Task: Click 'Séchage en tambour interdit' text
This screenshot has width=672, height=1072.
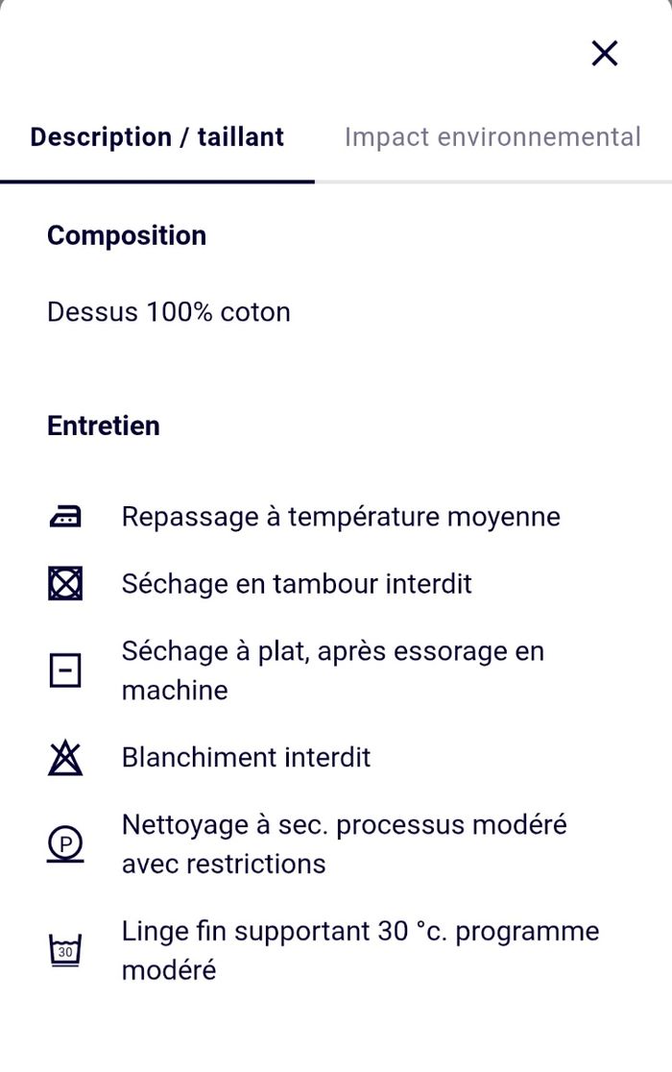Action: [x=297, y=584]
